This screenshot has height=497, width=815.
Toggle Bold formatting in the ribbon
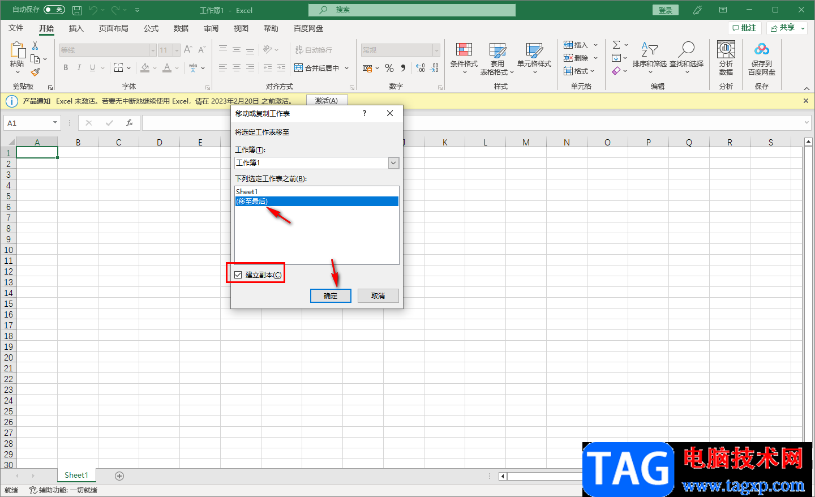(66, 68)
